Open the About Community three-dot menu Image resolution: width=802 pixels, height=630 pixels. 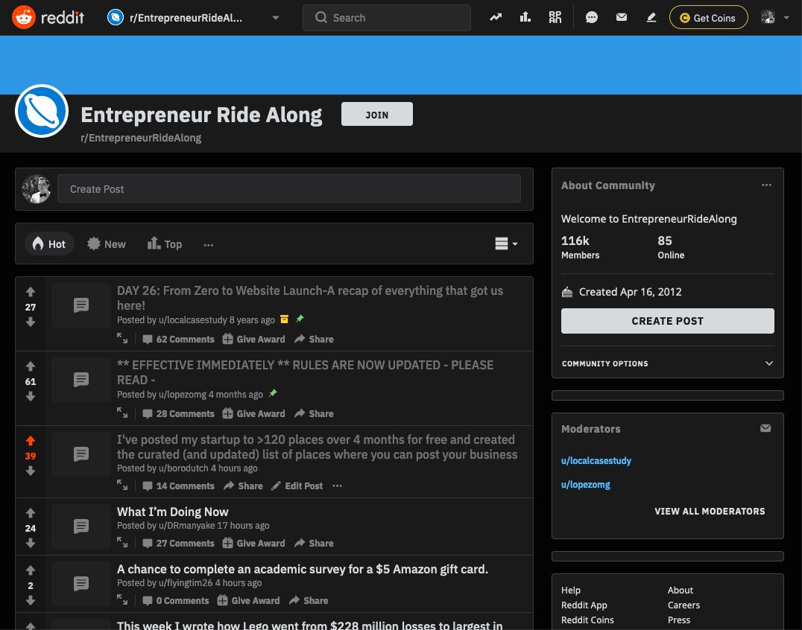(766, 185)
